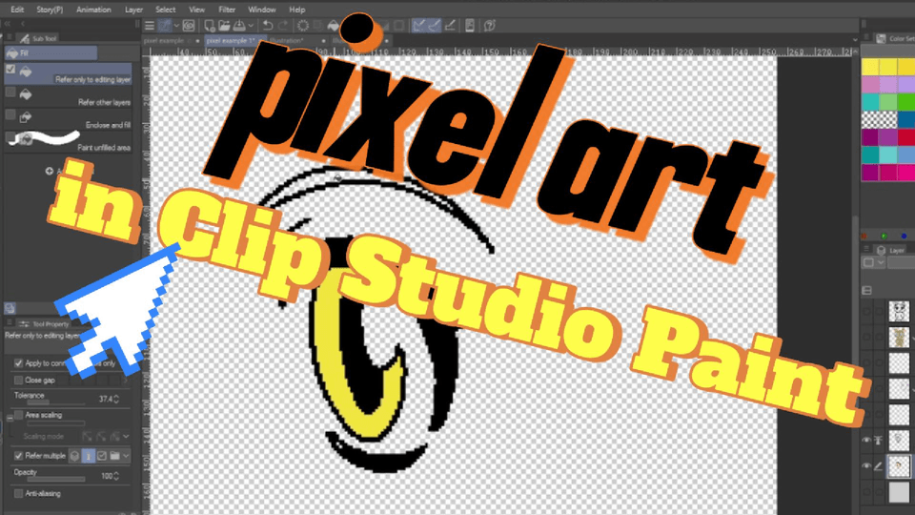Viewport: 915px width, 515px height.
Task: Collapse the Area scaling minus expander
Action: tap(10, 418)
